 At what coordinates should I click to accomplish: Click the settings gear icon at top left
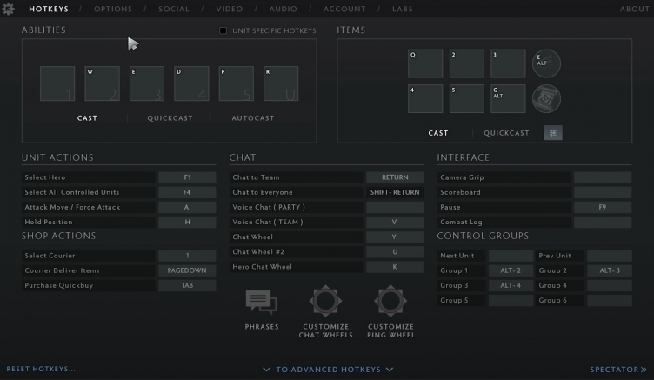coord(9,9)
